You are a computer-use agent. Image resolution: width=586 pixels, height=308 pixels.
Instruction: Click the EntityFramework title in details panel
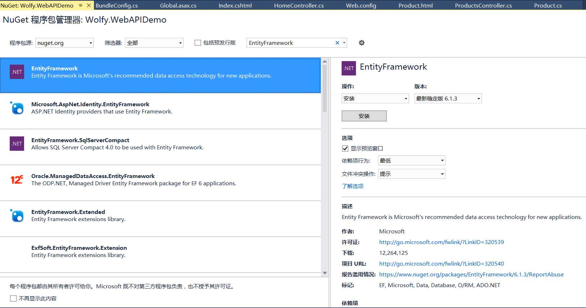393,67
